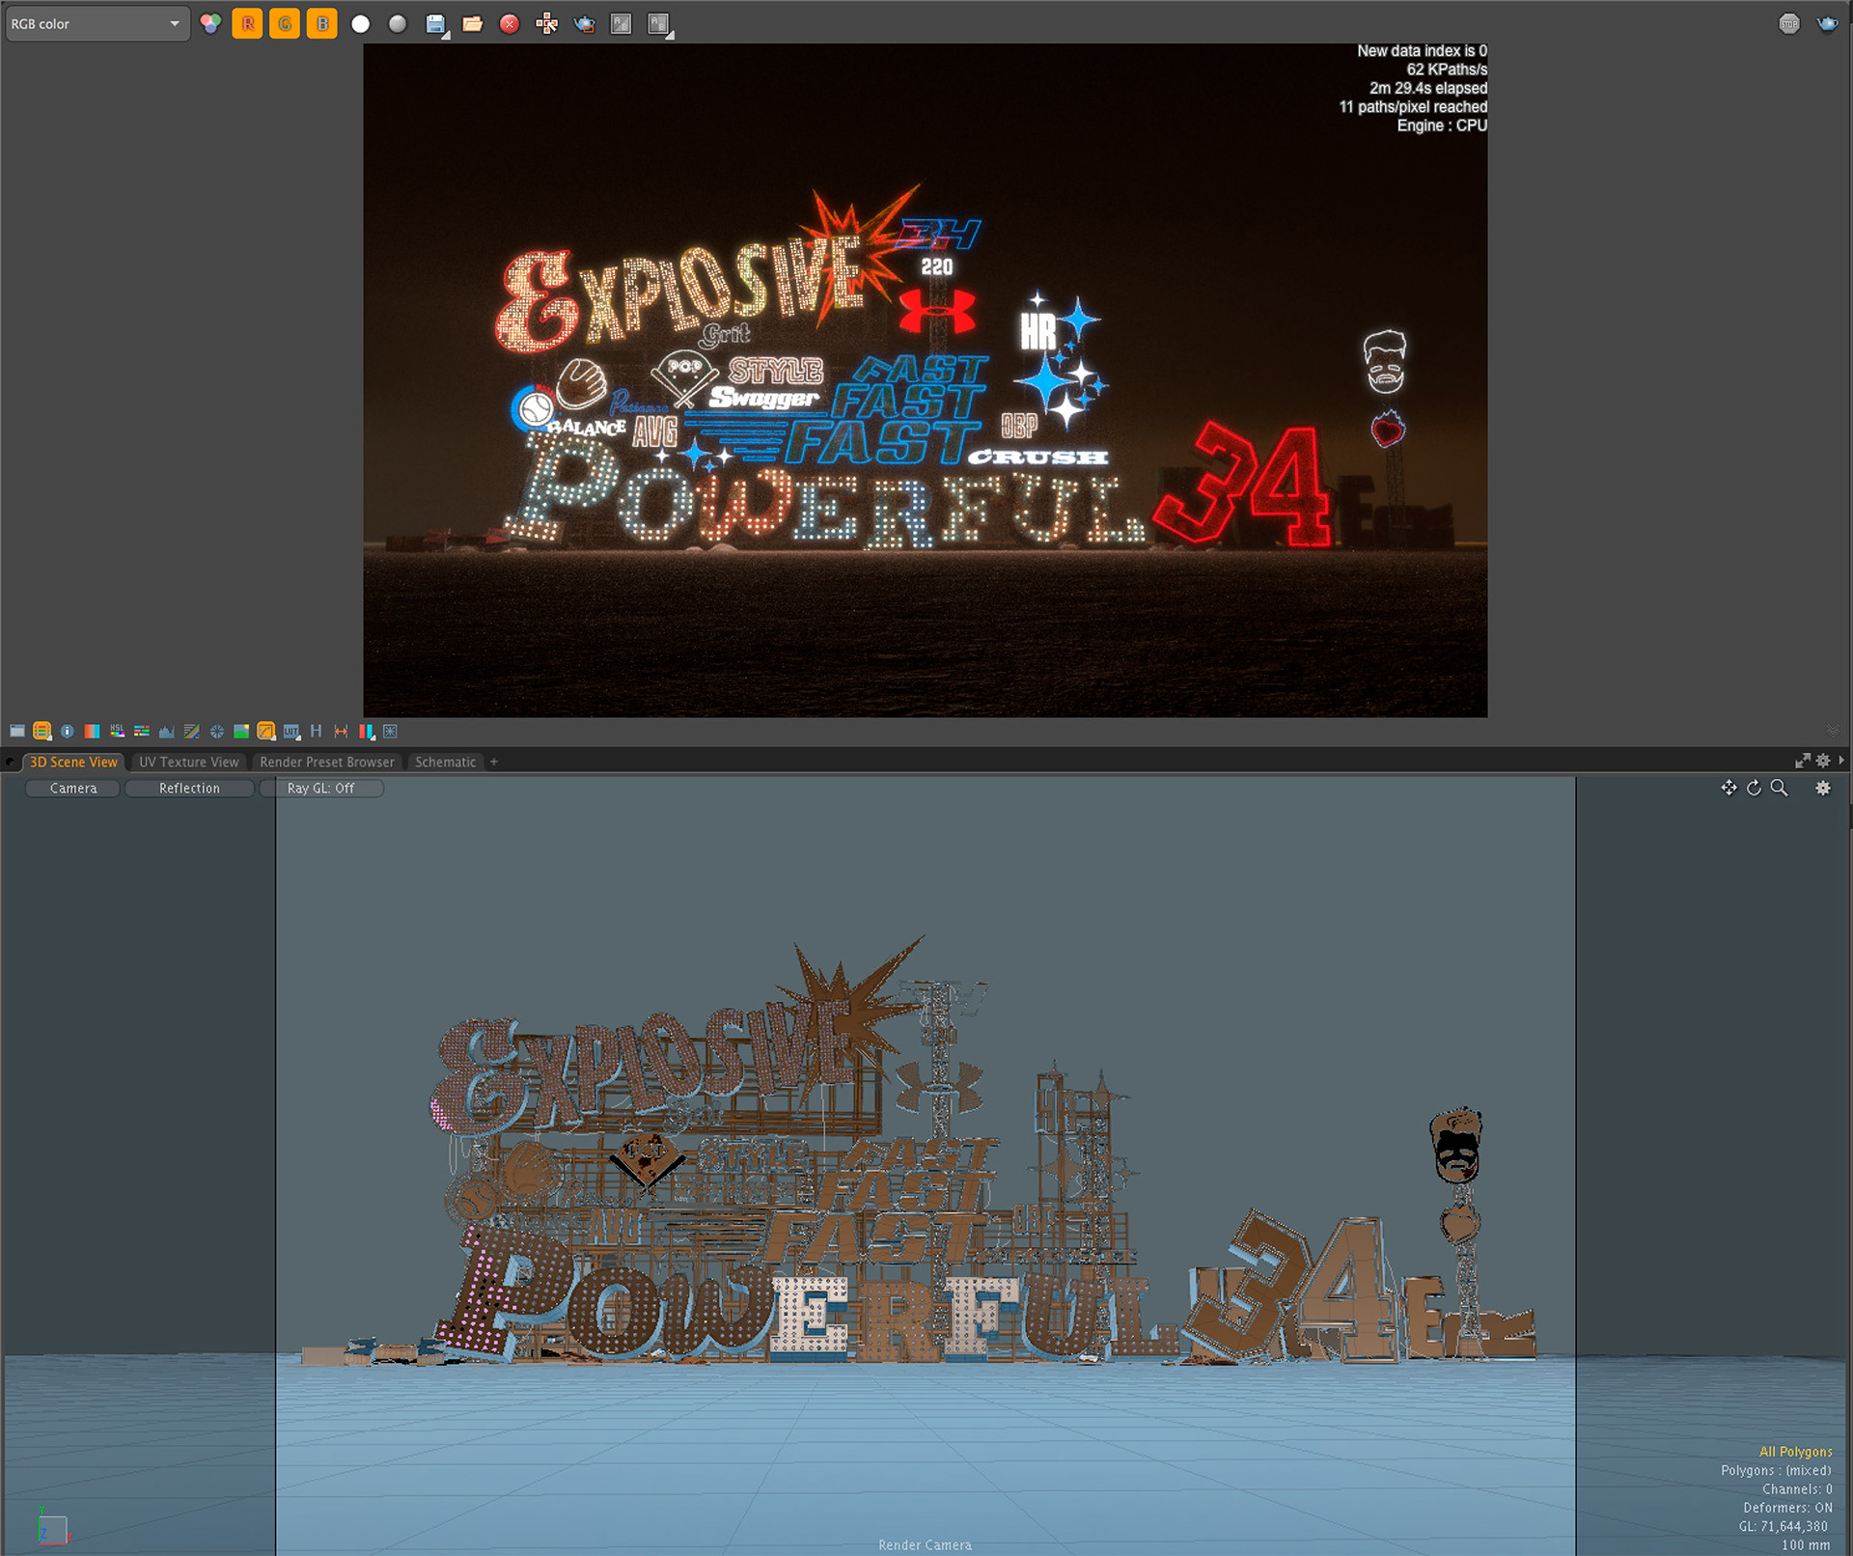The height and width of the screenshot is (1556, 1853).
Task: Click the viewport pan arrows icon
Action: 1729,788
